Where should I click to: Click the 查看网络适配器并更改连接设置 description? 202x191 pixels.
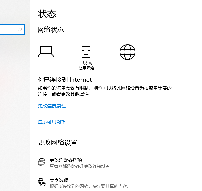coord(81,166)
